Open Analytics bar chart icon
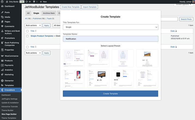 point(2,70)
